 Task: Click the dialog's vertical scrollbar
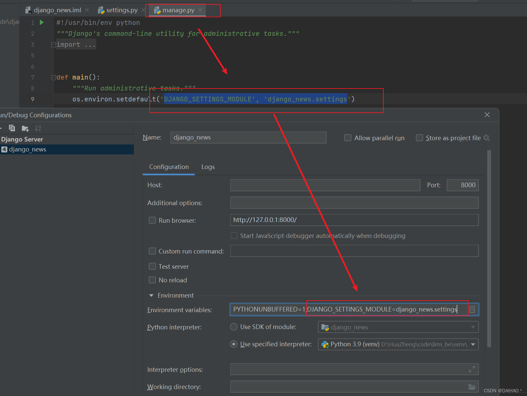[489, 249]
